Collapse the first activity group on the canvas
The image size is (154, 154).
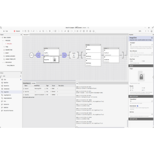point(59,48)
